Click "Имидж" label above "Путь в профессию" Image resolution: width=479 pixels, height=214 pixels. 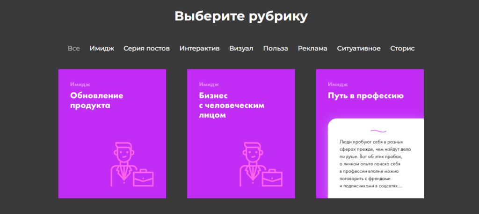(x=338, y=85)
